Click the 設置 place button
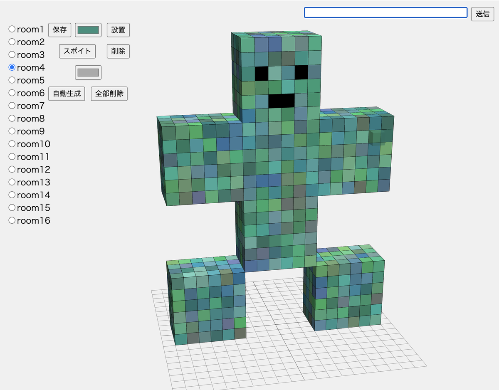This screenshot has width=499, height=390. pyautogui.click(x=118, y=30)
